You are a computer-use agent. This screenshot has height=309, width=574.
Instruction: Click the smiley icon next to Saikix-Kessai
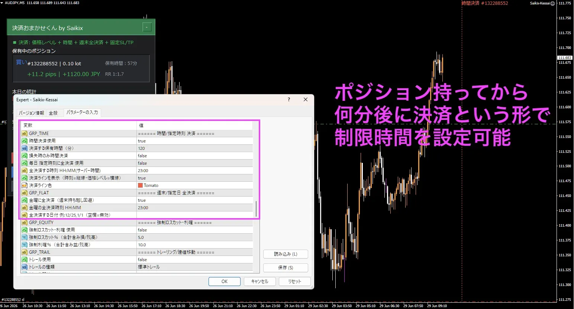click(552, 3)
